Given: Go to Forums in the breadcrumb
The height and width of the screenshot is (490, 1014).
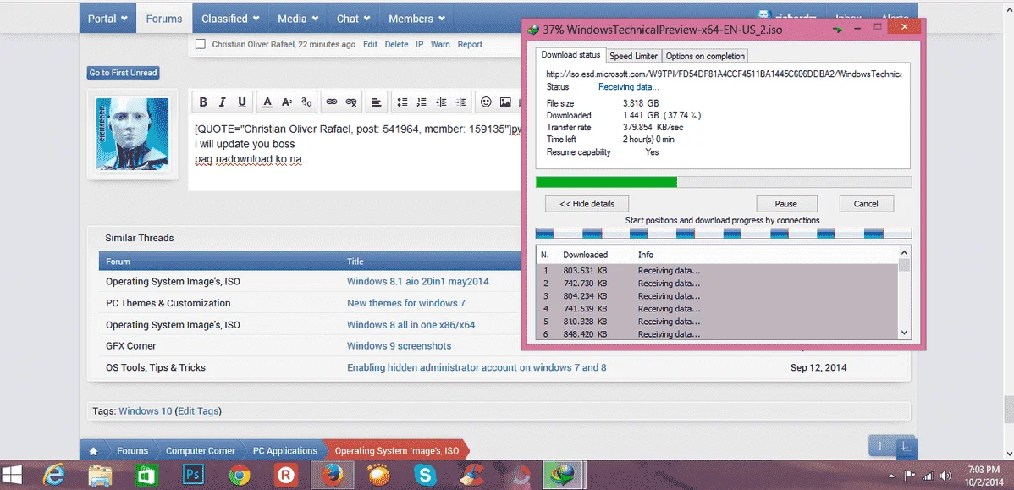Looking at the screenshot, I should (x=133, y=450).
